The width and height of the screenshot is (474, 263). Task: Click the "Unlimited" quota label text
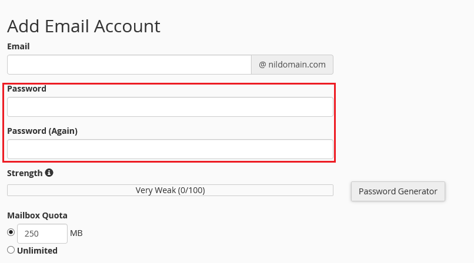point(37,251)
